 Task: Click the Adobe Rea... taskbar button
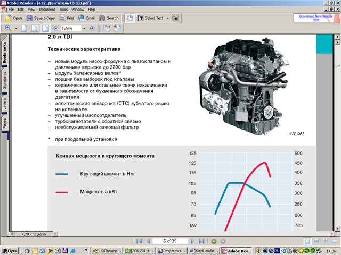click(x=237, y=251)
